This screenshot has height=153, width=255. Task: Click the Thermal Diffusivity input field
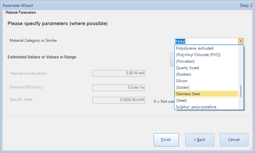(119, 87)
